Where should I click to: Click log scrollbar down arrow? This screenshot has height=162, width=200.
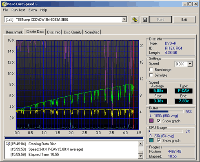141,156
